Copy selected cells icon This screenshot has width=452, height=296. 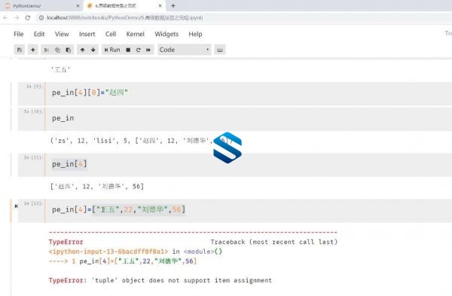point(57,50)
